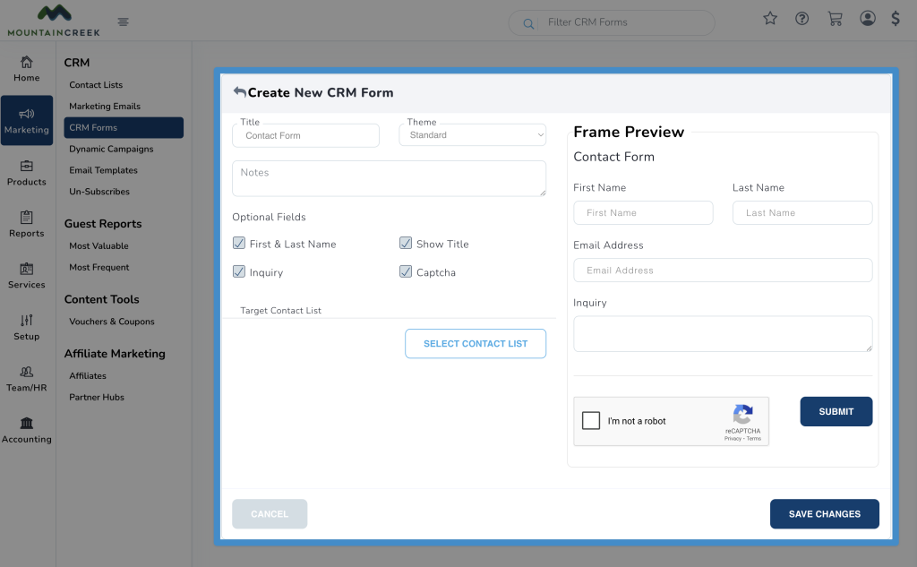Select Dynamic Campaigns menu item

coord(111,150)
